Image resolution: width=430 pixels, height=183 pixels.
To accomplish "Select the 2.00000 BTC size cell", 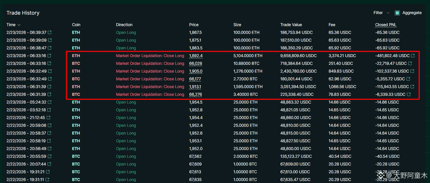I will [245, 156].
